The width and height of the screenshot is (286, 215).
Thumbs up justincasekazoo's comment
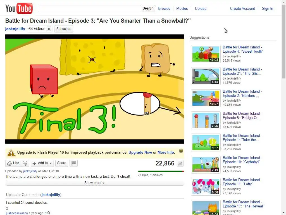(48, 213)
